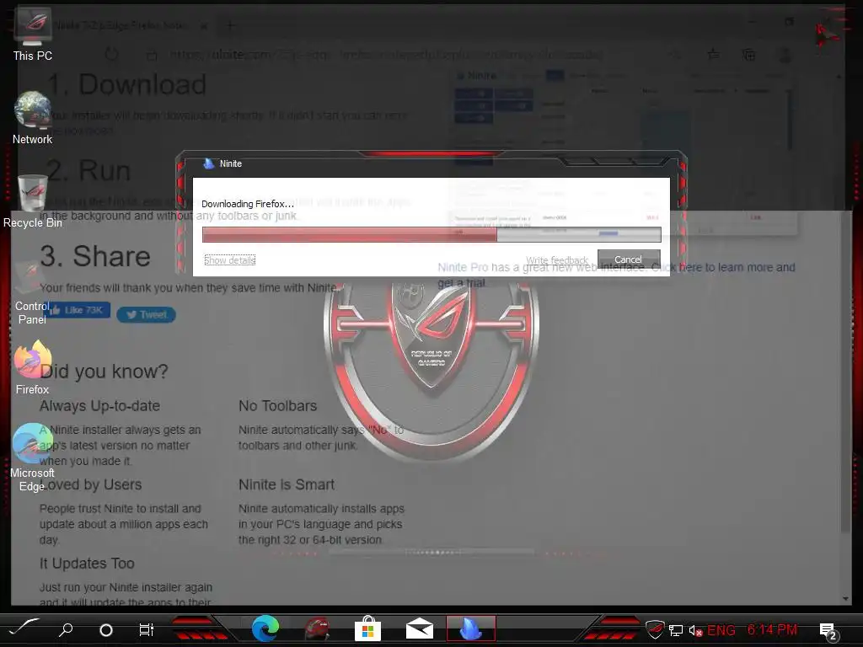Viewport: 863px width, 647px height.
Task: Open Task View in taskbar
Action: (147, 629)
